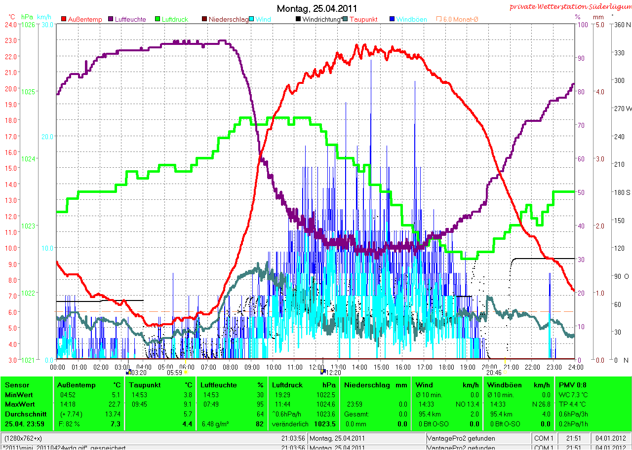Click the sunrise marker at 05:59
Screen dimensions: 632x450
click(x=186, y=372)
